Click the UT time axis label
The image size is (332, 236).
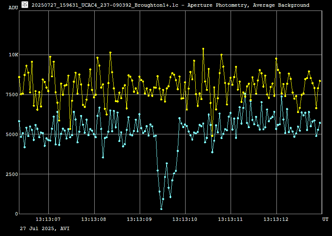pos(325,219)
